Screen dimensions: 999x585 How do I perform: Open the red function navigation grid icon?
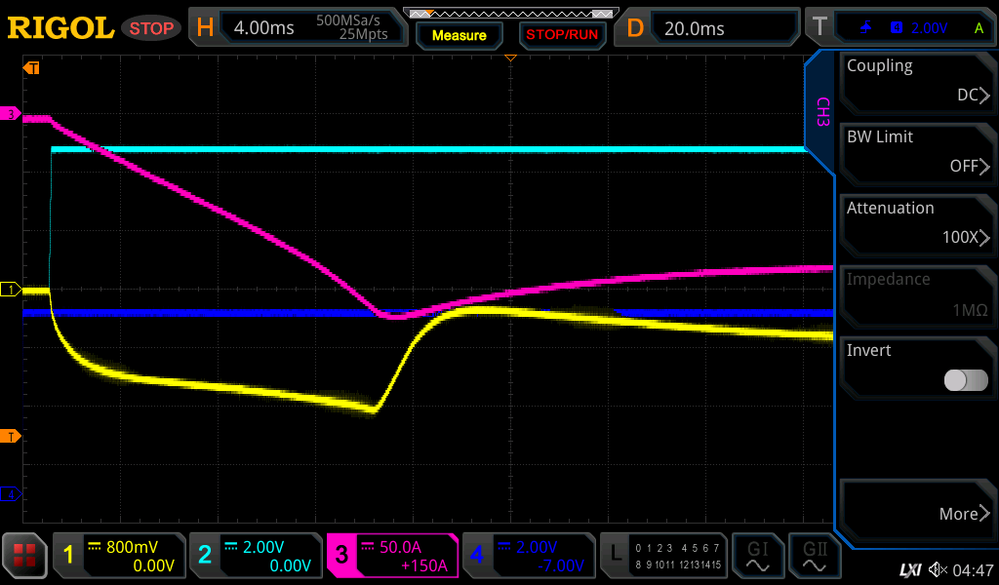[x=24, y=556]
